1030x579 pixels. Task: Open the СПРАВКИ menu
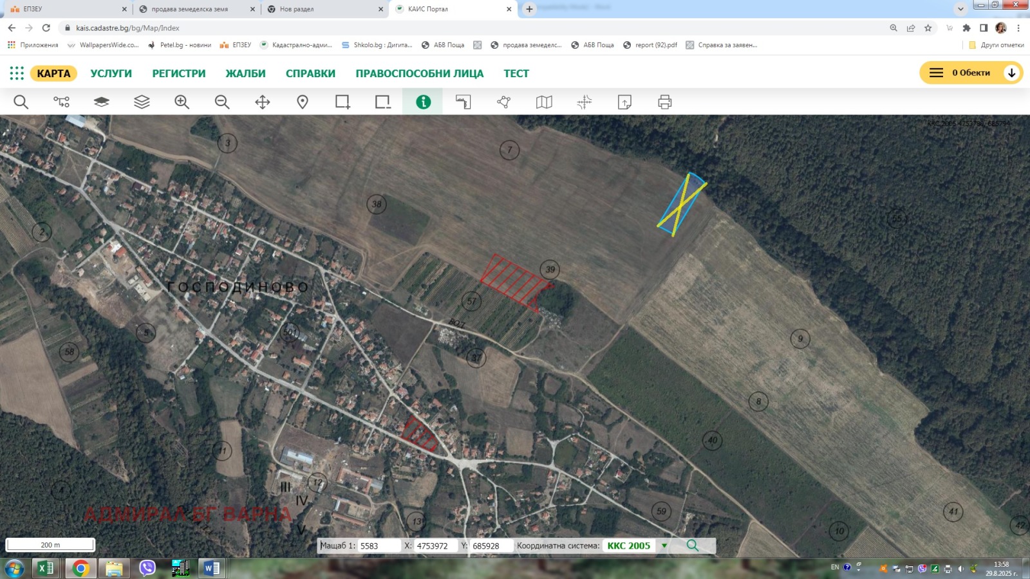pyautogui.click(x=312, y=73)
